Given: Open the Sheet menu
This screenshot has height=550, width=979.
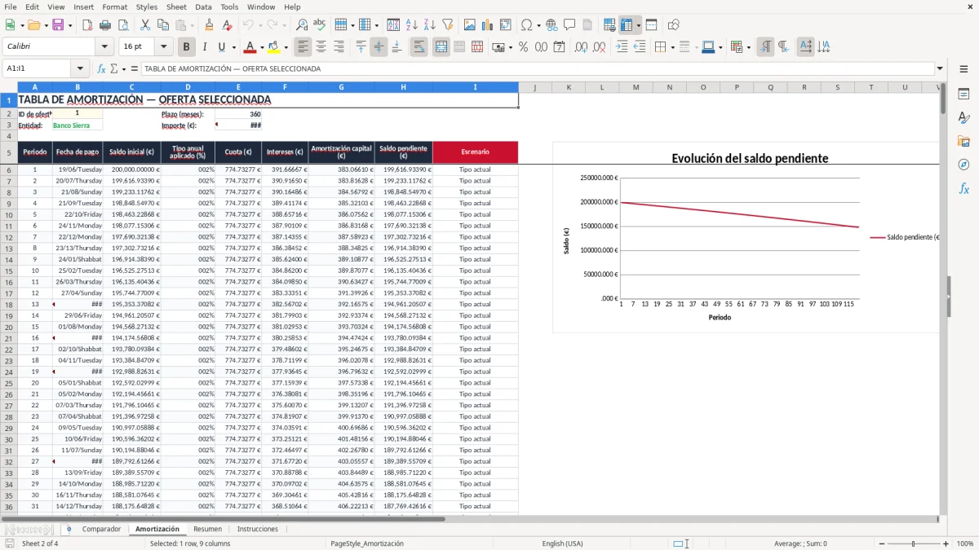Looking at the screenshot, I should click(x=176, y=7).
